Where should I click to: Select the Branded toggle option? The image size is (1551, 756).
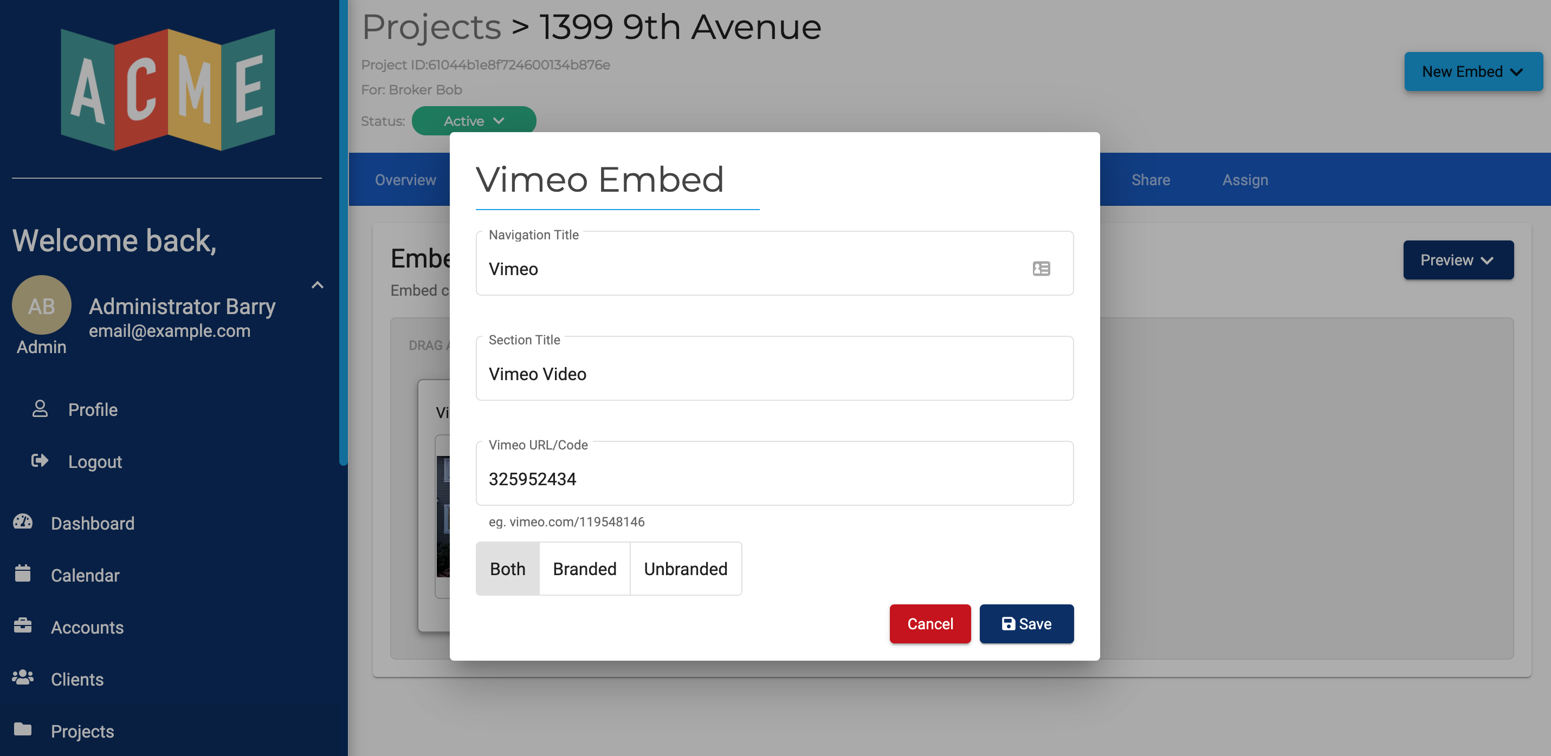click(x=585, y=568)
